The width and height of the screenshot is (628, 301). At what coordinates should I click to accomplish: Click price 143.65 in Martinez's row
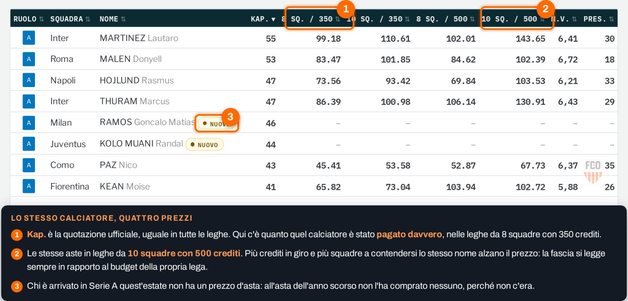(x=531, y=39)
